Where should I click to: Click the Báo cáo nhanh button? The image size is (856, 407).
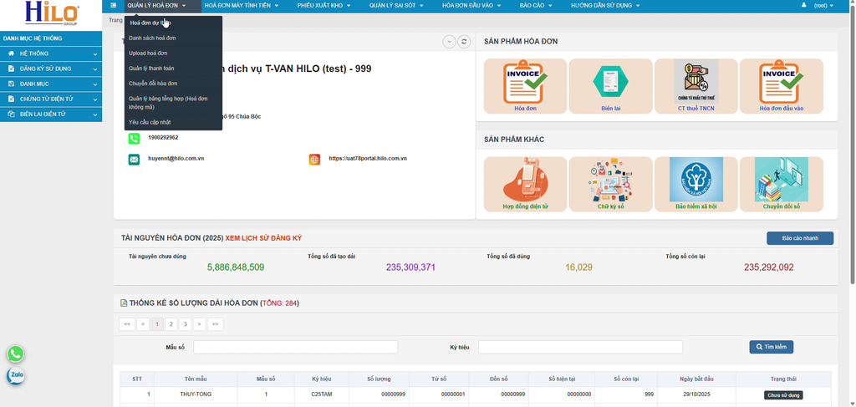[799, 238]
